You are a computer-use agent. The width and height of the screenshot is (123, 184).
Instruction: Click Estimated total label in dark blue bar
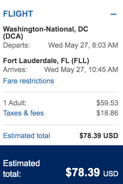[x=21, y=169]
